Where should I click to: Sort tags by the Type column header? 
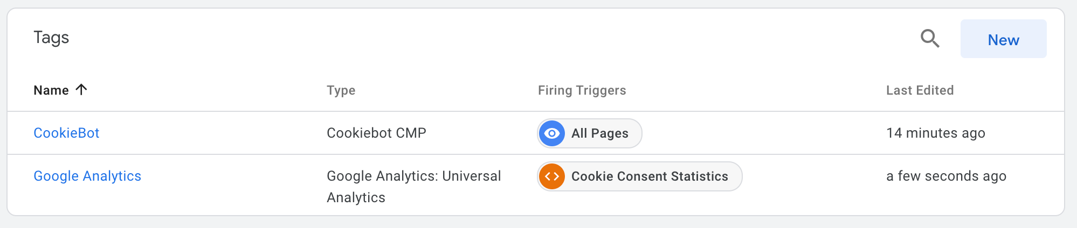(x=341, y=90)
